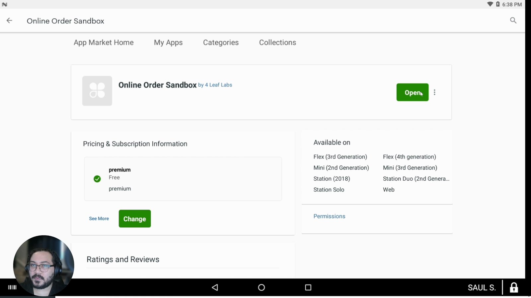Image resolution: width=531 pixels, height=298 pixels.
Task: Go back using the top-left arrow
Action: [9, 21]
